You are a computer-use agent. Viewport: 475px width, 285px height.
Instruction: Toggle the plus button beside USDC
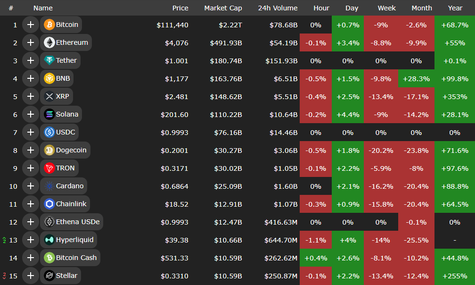pyautogui.click(x=31, y=132)
